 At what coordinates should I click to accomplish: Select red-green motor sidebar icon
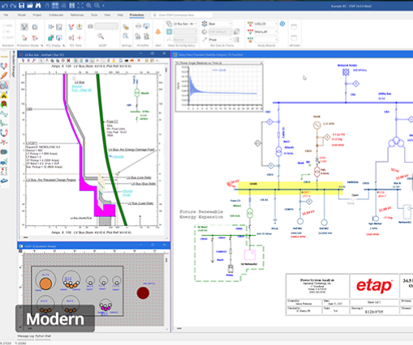[4, 104]
